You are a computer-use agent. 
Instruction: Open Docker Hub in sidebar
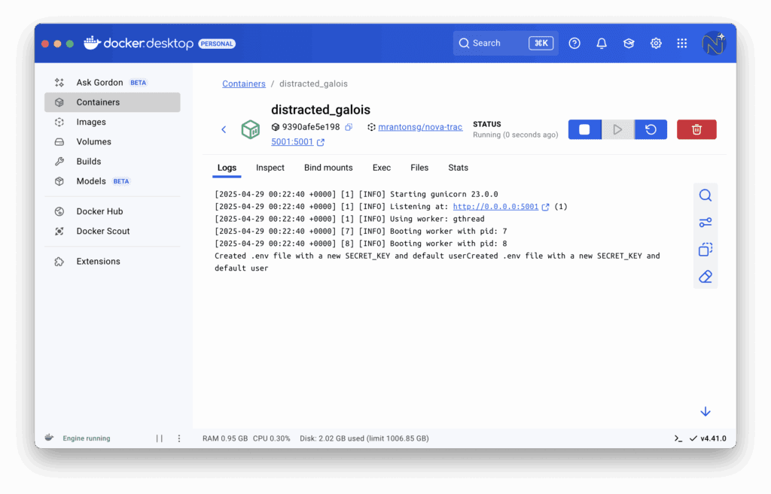tap(112, 211)
